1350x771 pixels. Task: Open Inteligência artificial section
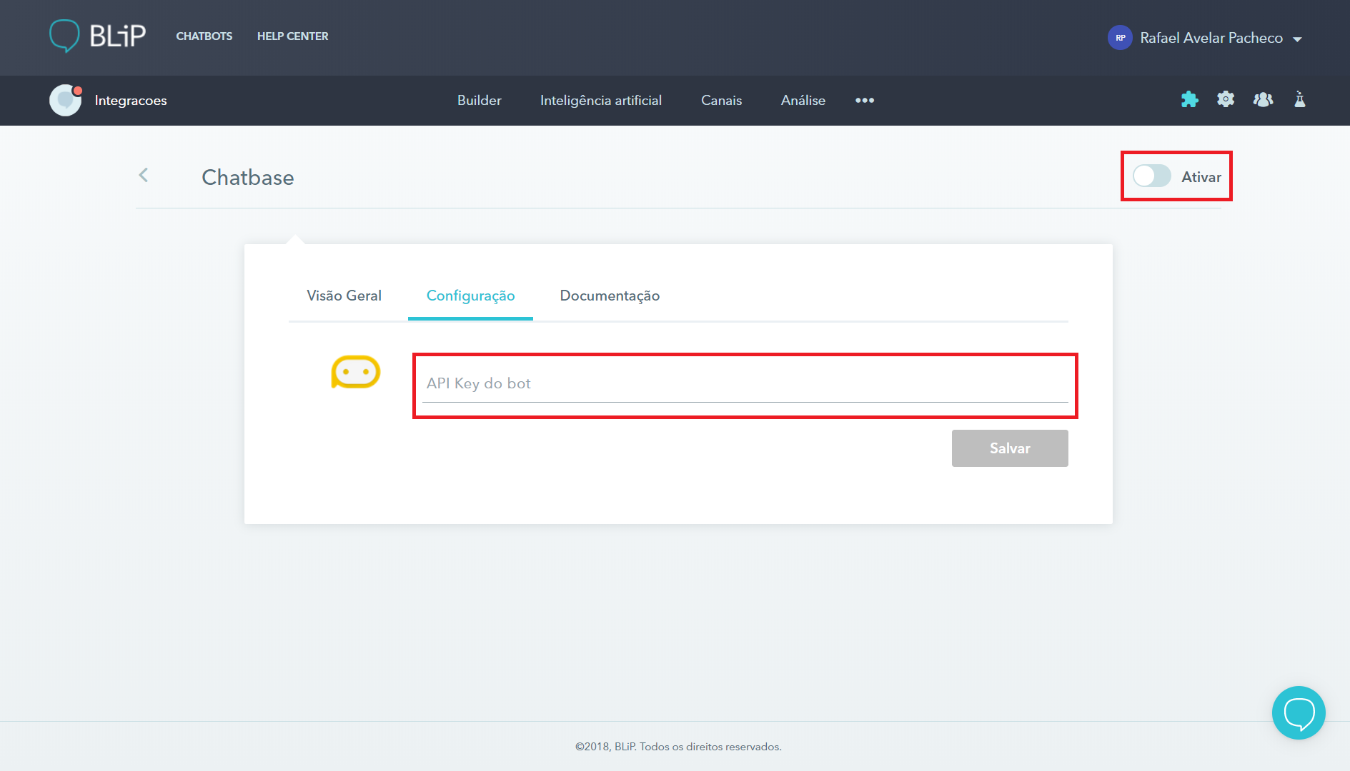click(x=601, y=101)
